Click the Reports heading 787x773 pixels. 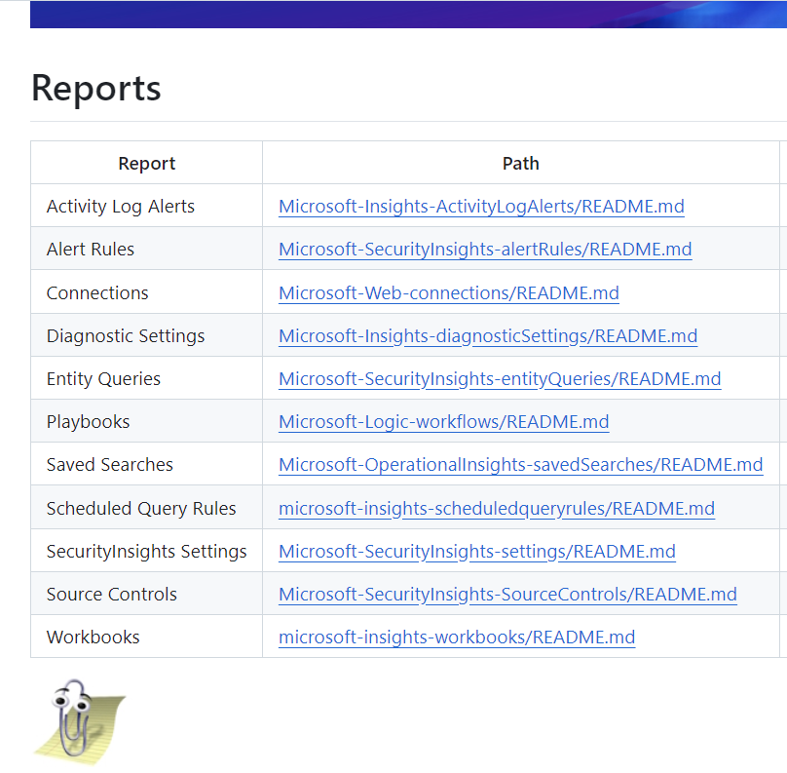tap(95, 88)
